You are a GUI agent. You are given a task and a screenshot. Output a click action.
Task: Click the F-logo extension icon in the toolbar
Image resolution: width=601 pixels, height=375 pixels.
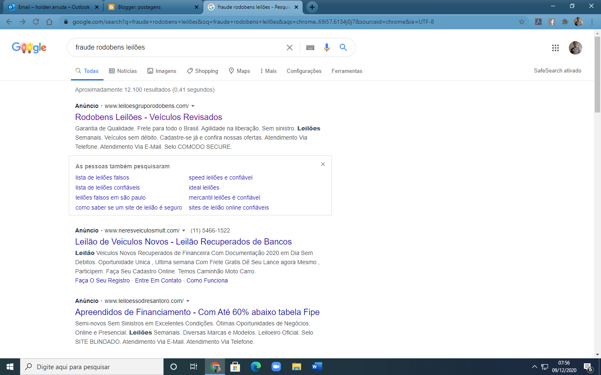click(552, 22)
